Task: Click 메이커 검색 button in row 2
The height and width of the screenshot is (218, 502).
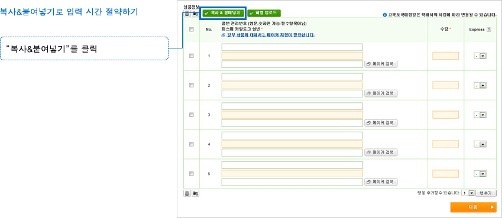Action: [x=381, y=93]
